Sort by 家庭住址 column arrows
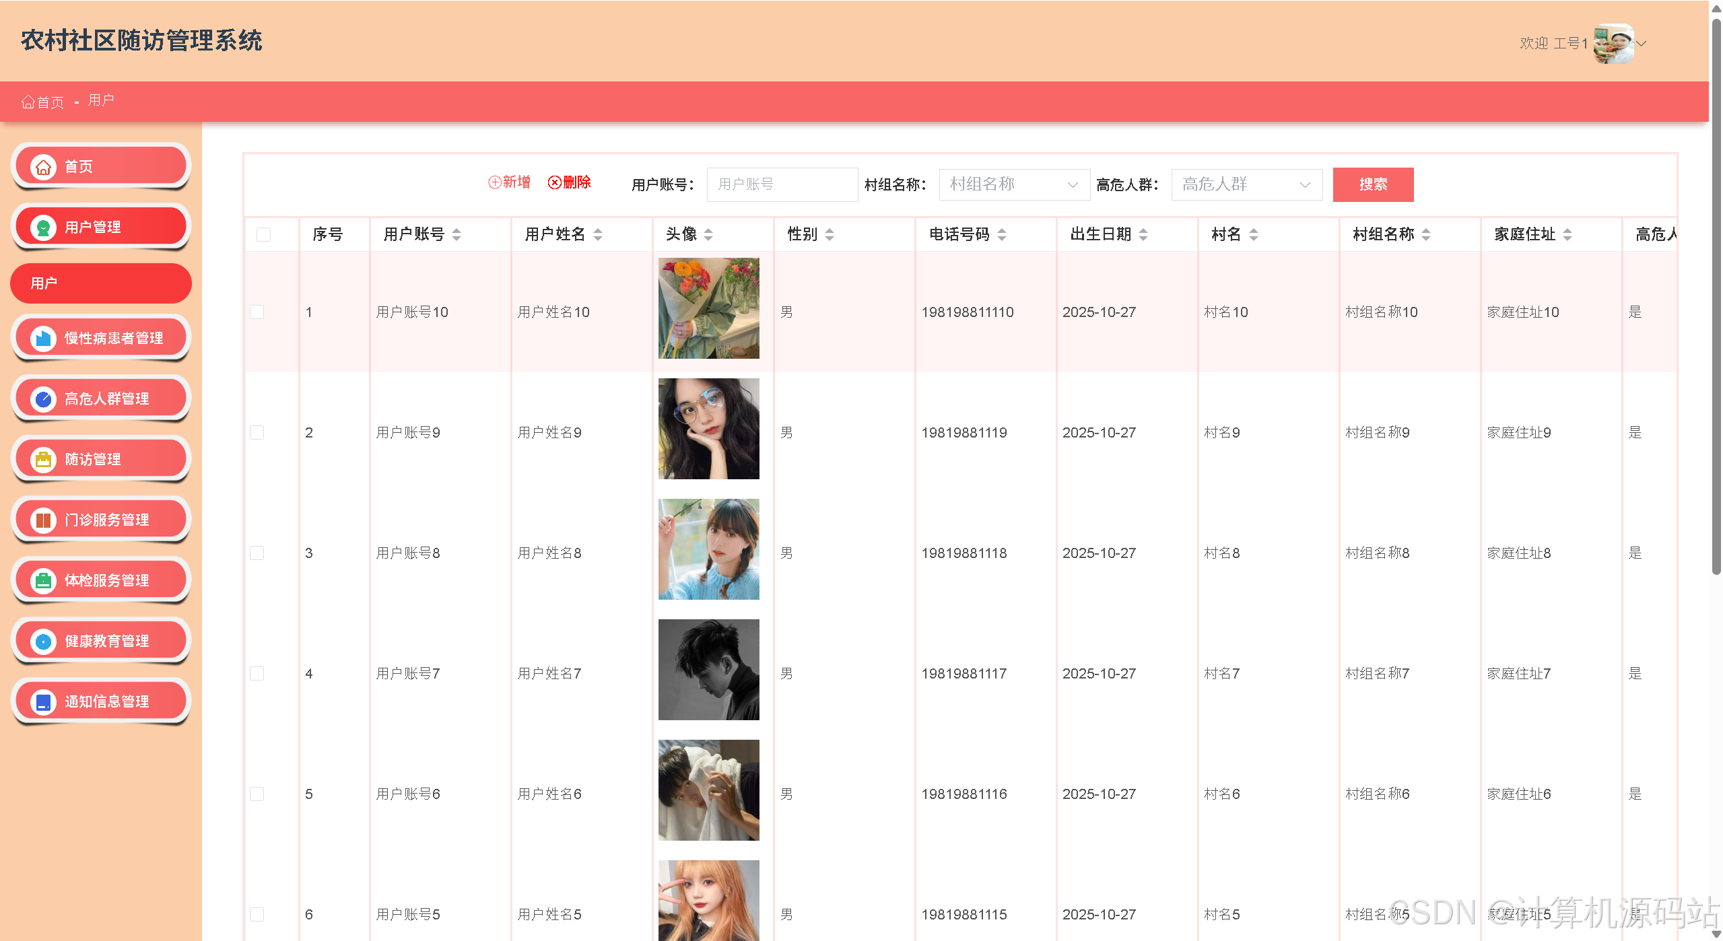The image size is (1723, 941). 1567,234
